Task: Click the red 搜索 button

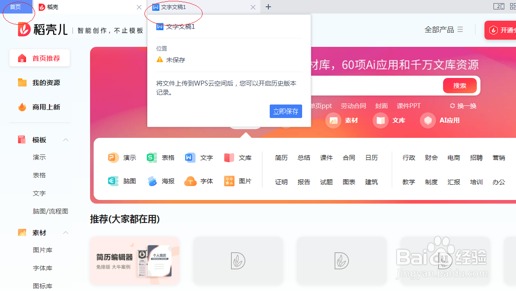Action: tap(460, 86)
